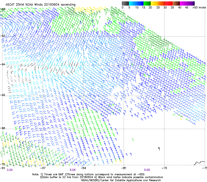Click the -68 latitude axis label

[3, 128]
